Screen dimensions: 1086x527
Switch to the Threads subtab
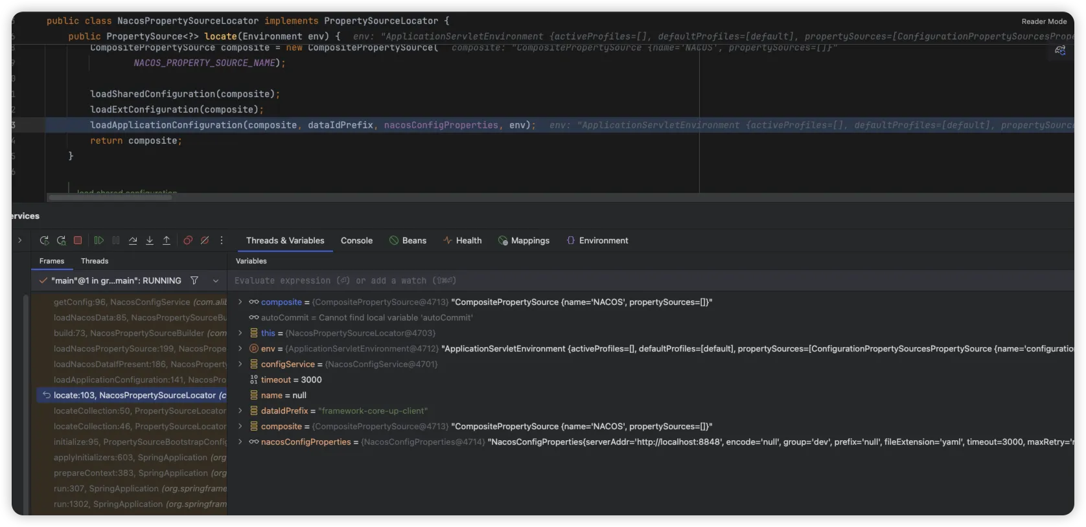95,261
